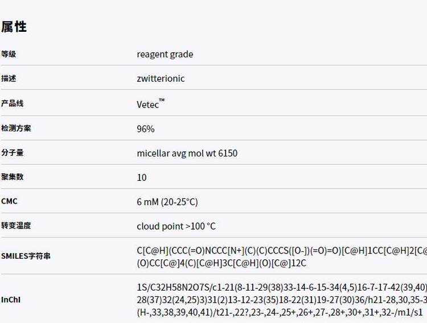This screenshot has width=427, height=323.
Task: Click the 检测方案 label
Action: tap(16, 128)
